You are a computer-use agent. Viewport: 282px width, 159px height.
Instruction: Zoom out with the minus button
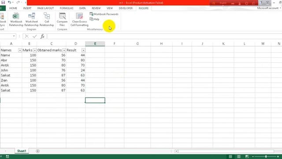(252, 157)
